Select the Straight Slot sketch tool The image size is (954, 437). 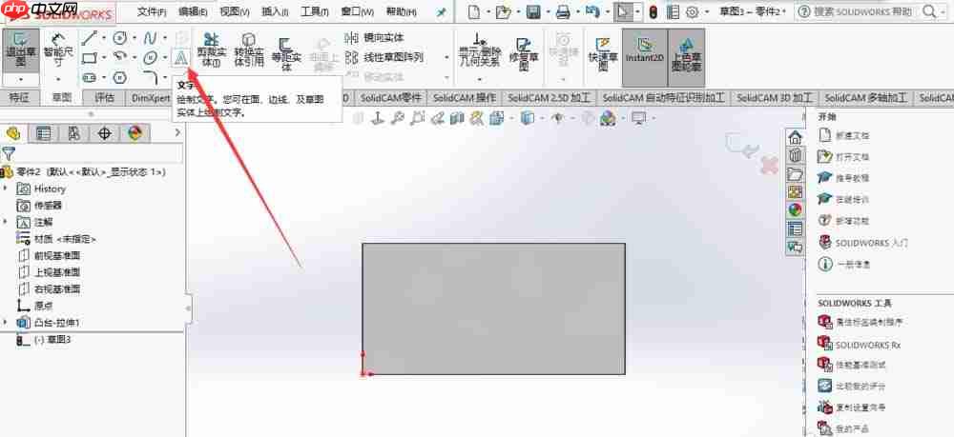pos(90,77)
